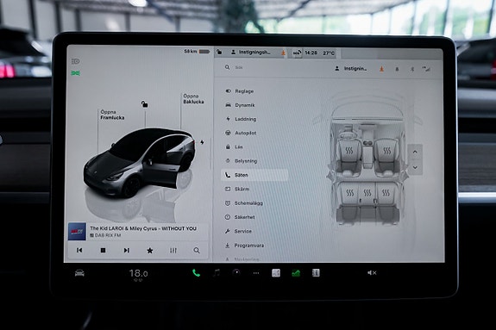Skip to previous track
This screenshot has width=496, height=330.
click(79, 250)
